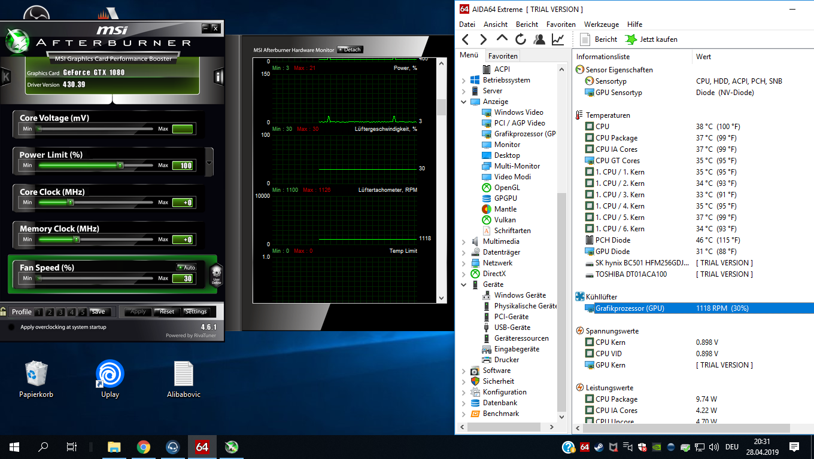Select Vulkan entry in AIDA64 tree

click(499, 220)
